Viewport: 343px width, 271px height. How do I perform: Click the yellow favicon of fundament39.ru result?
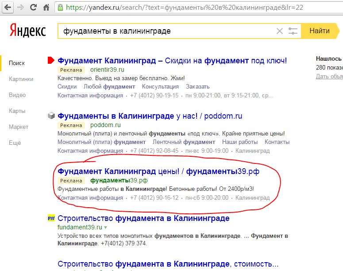(51, 218)
